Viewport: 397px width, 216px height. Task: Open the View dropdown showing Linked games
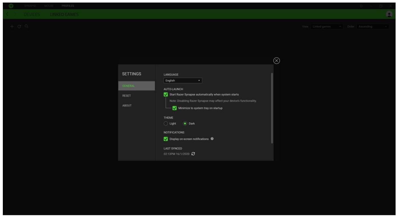coord(327,27)
